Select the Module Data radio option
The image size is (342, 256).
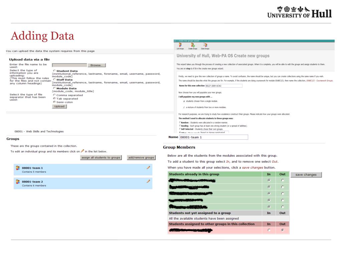tap(54, 88)
